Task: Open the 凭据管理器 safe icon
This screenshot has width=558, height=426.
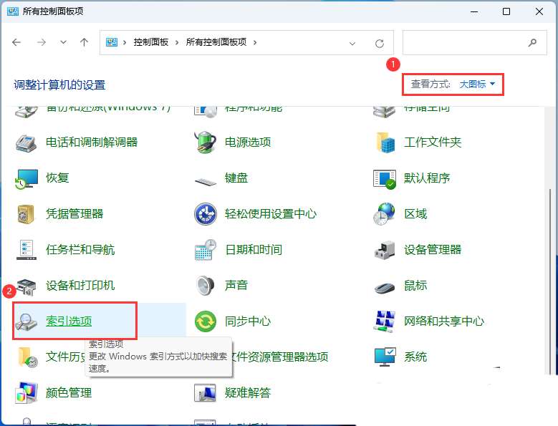Action: click(x=26, y=214)
